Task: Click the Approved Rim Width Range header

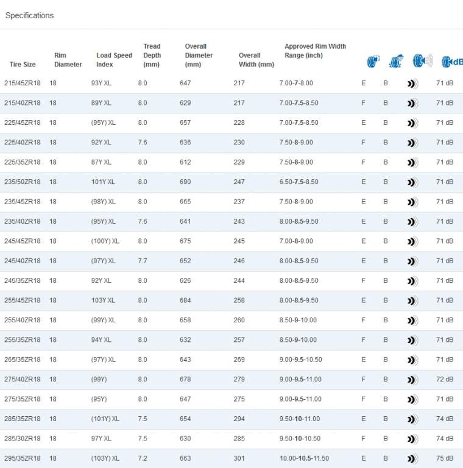Action: (x=315, y=51)
